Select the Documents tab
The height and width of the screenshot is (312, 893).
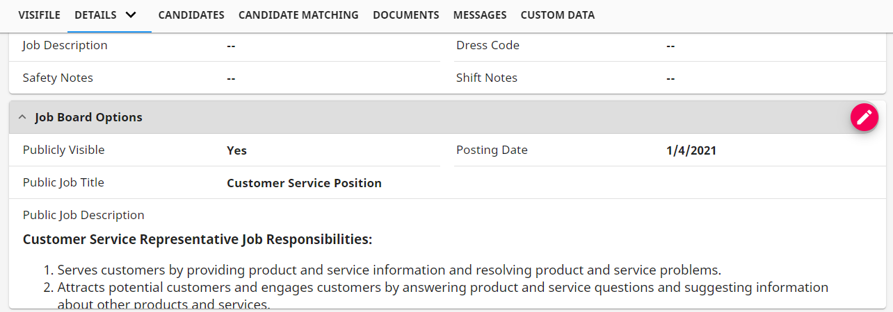(405, 15)
